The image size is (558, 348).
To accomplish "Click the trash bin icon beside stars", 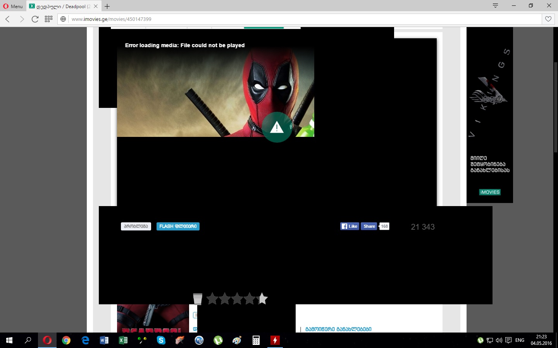I will click(198, 299).
